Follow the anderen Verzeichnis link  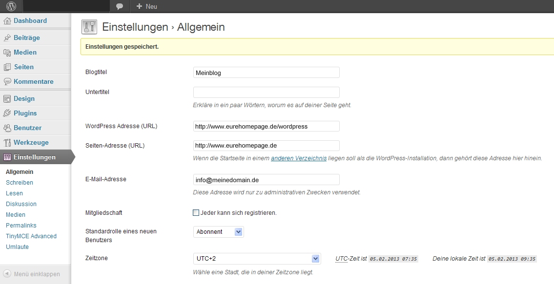(x=299, y=158)
